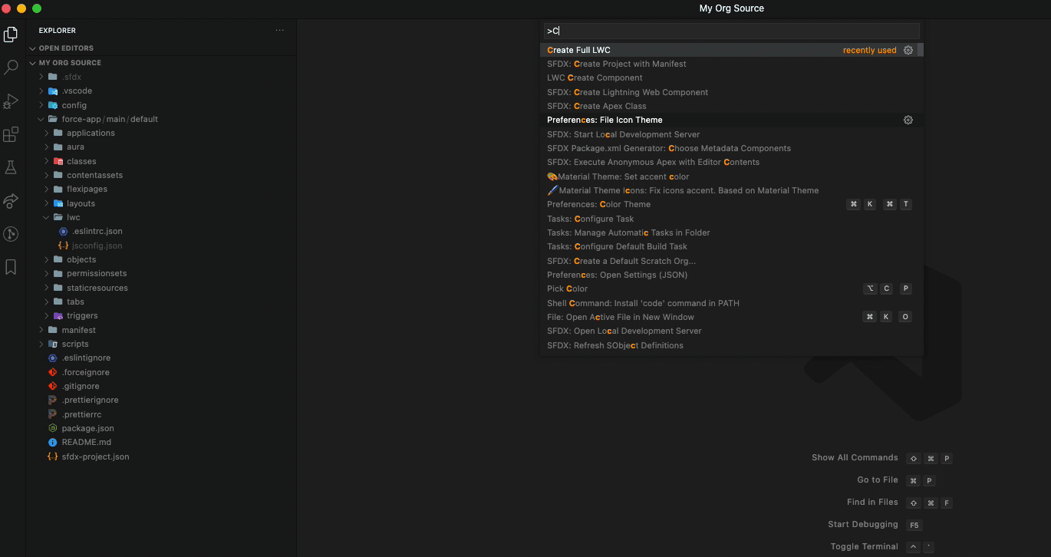Open the Extensions view icon
The height and width of the screenshot is (557, 1051).
tap(11, 135)
